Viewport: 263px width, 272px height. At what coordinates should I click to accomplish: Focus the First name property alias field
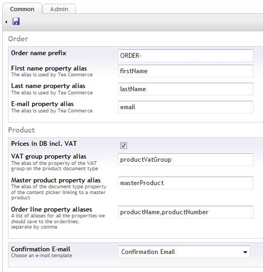186,71
